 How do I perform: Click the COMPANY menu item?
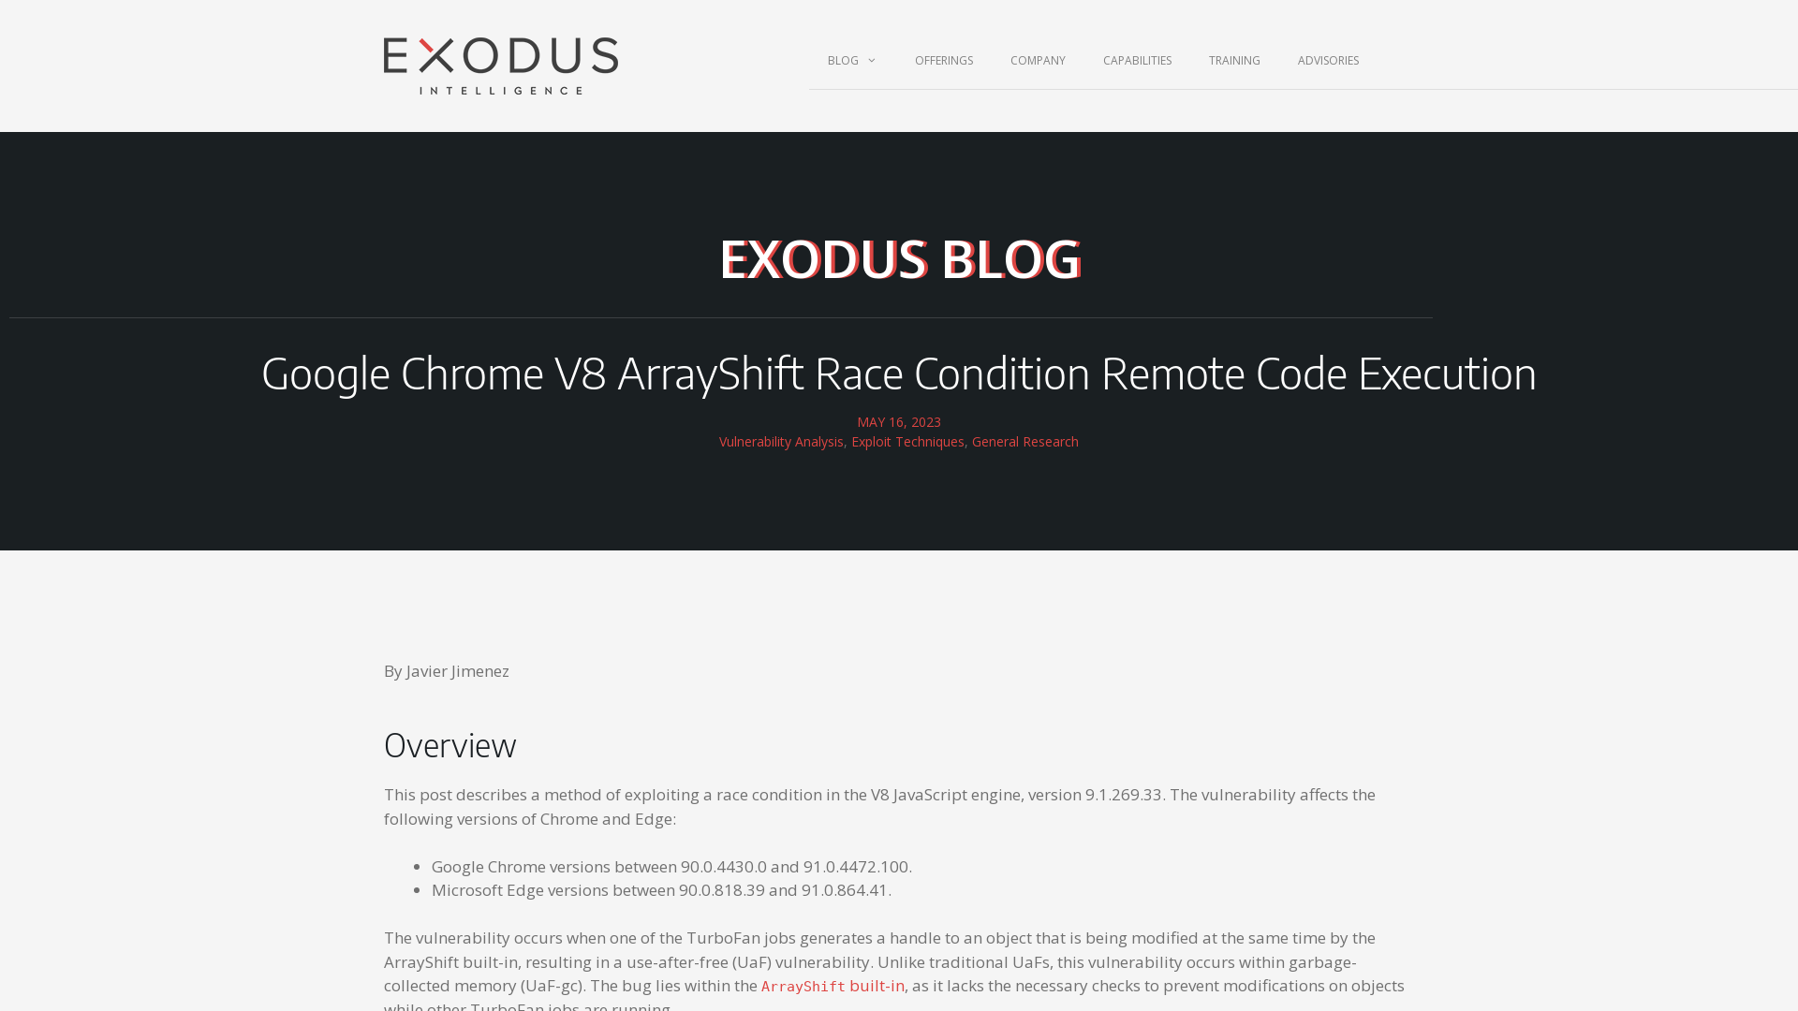[1038, 61]
